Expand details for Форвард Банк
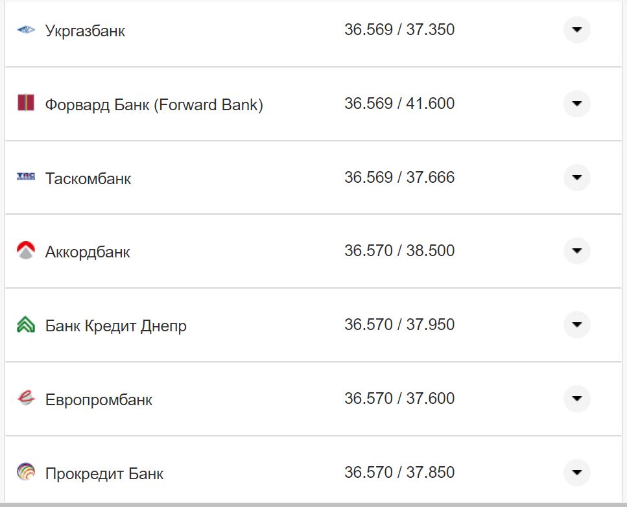This screenshot has height=507, width=627. click(576, 103)
